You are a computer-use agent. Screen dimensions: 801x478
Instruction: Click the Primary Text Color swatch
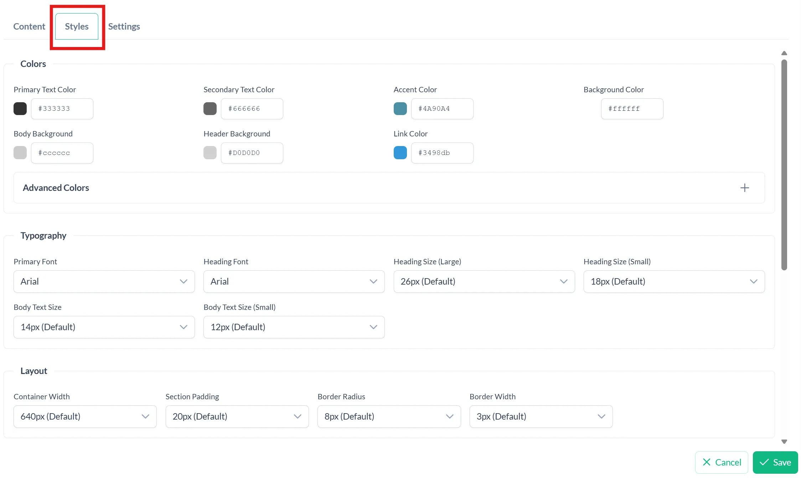[x=20, y=109]
